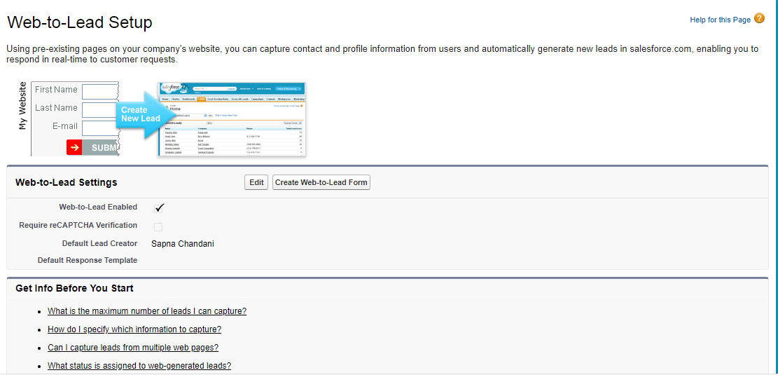Open 'How do I specify which information' link
This screenshot has width=778, height=375.
134,329
